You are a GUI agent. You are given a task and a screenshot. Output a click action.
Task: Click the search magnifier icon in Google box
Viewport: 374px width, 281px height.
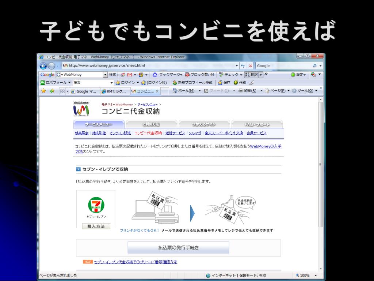tap(314, 66)
